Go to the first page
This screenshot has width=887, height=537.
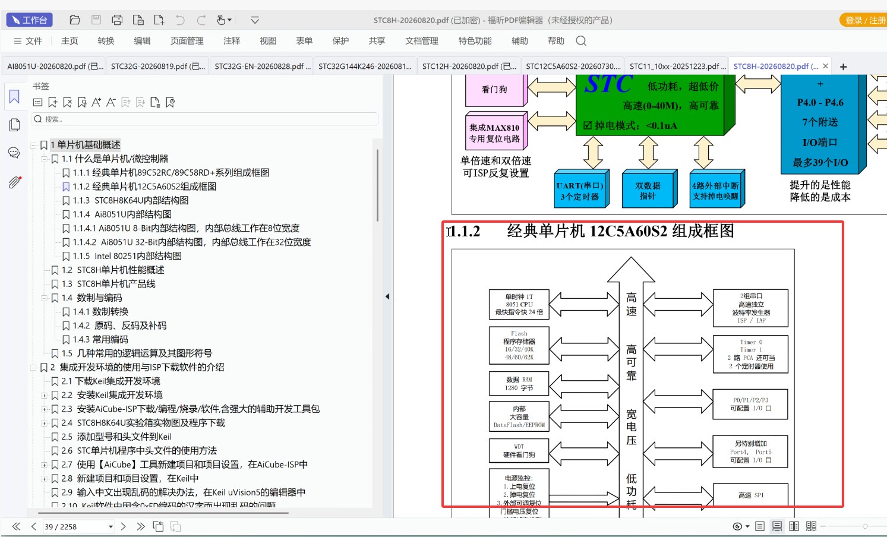coord(16,526)
